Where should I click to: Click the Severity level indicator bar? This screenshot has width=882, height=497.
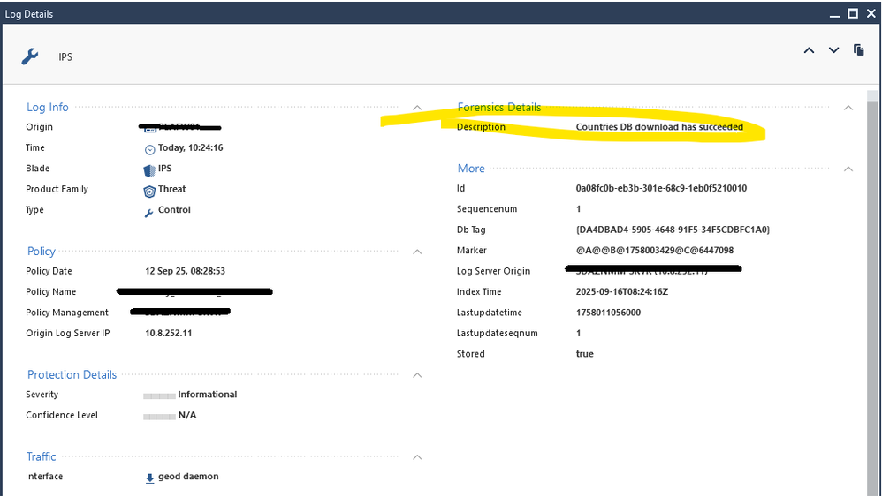[x=159, y=395]
